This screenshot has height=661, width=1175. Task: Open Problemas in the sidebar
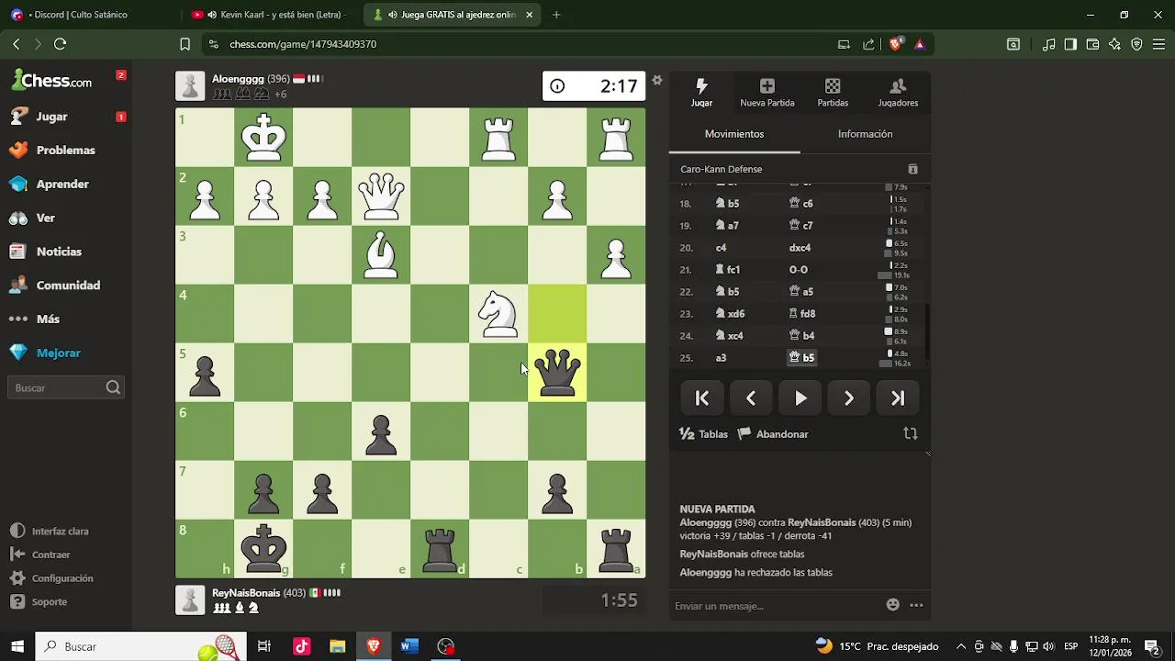[x=65, y=151]
